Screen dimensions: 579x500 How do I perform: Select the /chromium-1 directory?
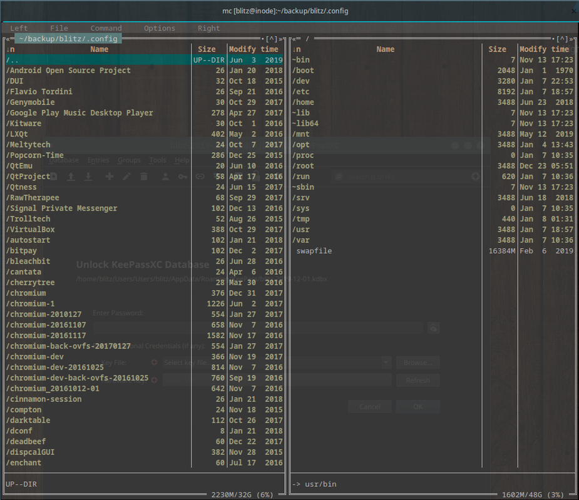tap(145, 304)
